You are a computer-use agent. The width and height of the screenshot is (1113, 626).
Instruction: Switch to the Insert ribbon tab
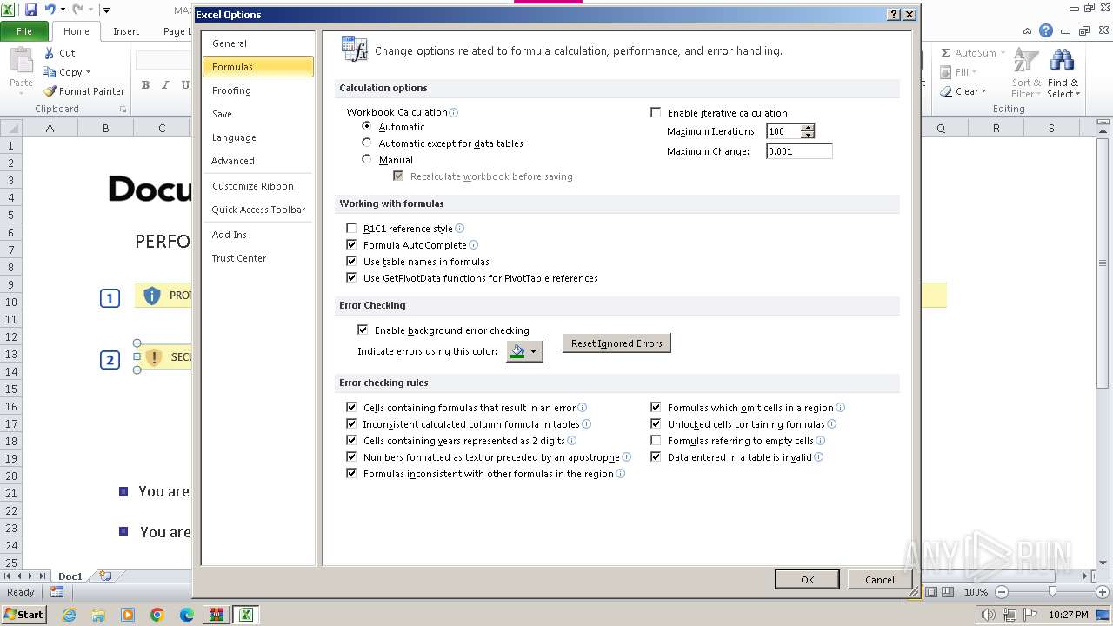point(126,31)
